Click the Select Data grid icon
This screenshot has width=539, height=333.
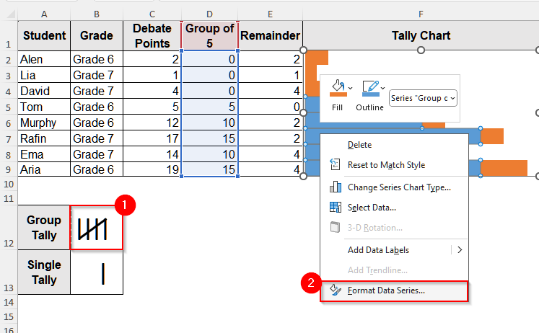pos(335,207)
